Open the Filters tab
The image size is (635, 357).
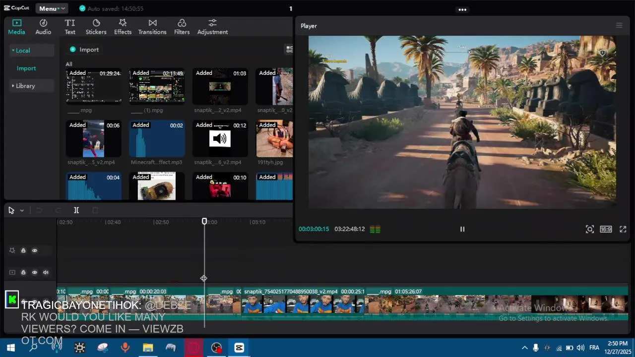[182, 27]
